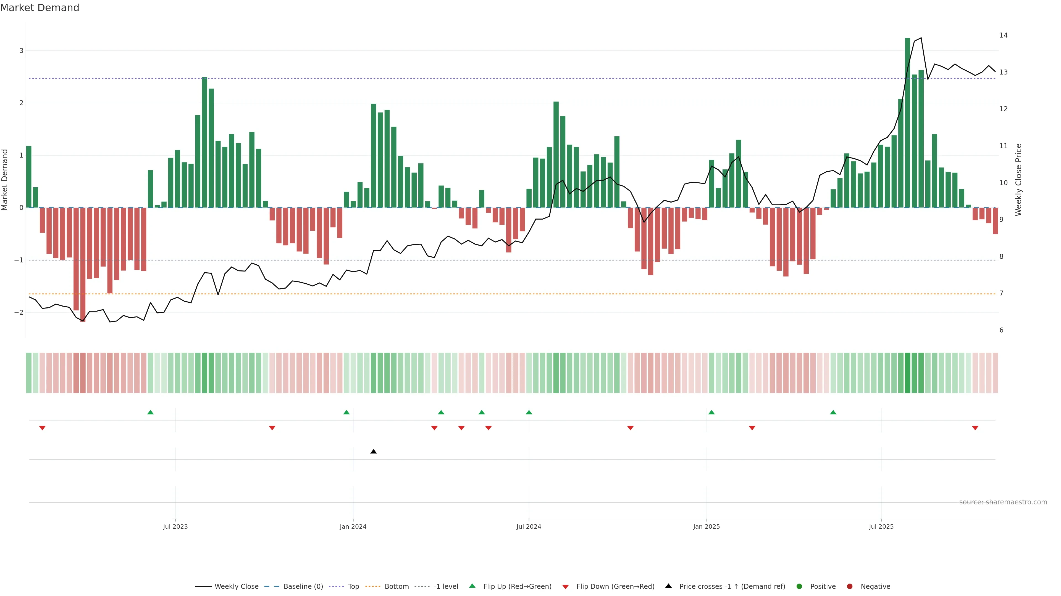
Task: Click the red Negative legend dot
Action: tap(850, 587)
